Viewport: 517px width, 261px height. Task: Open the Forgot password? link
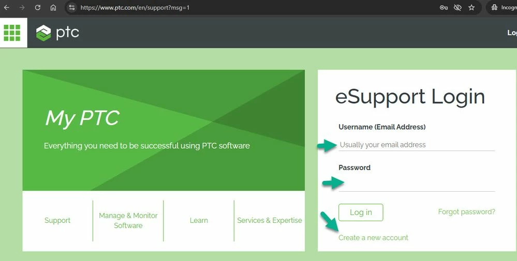467,211
